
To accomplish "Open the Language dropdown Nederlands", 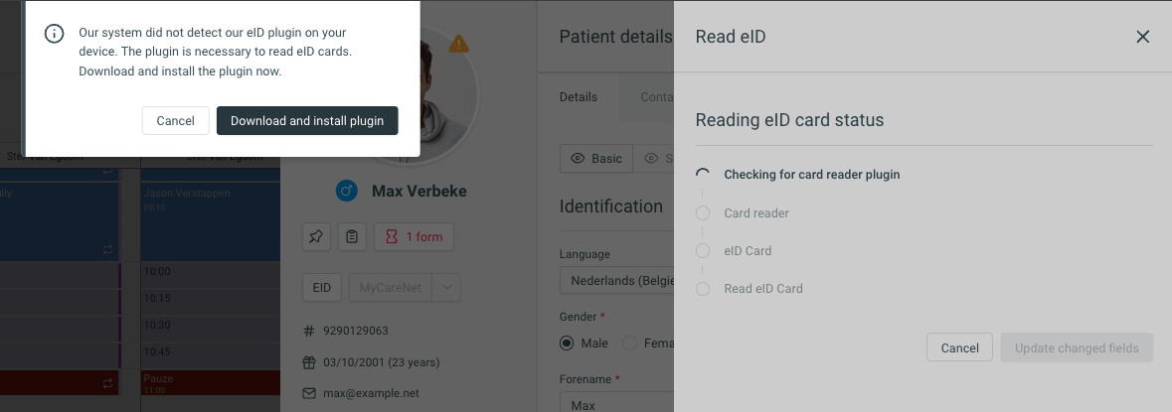I will (616, 281).
